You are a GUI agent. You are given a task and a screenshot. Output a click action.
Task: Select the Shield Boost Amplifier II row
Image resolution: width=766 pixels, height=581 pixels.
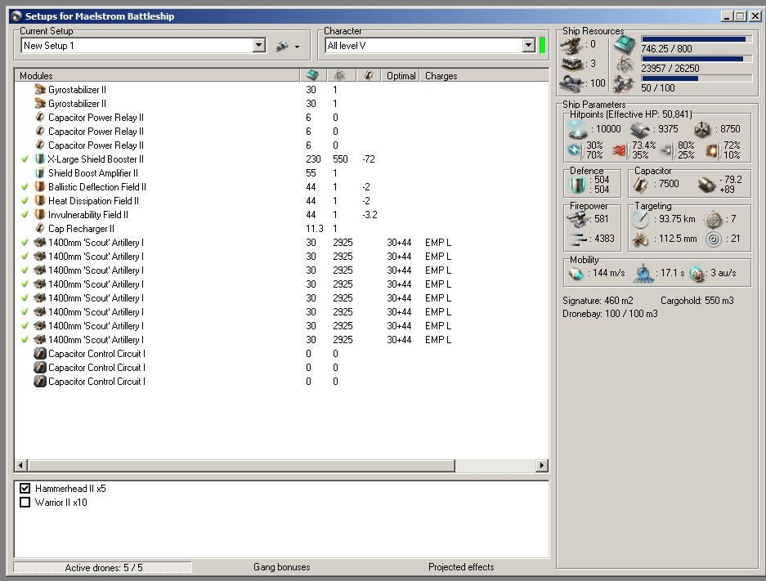click(281, 173)
